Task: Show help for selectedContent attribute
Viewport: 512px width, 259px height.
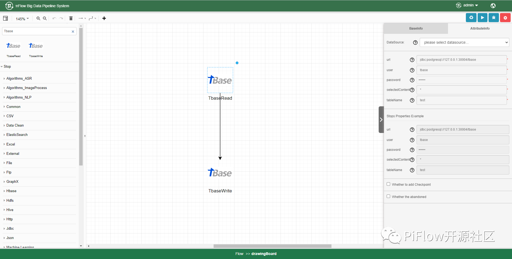Action: tap(412, 90)
